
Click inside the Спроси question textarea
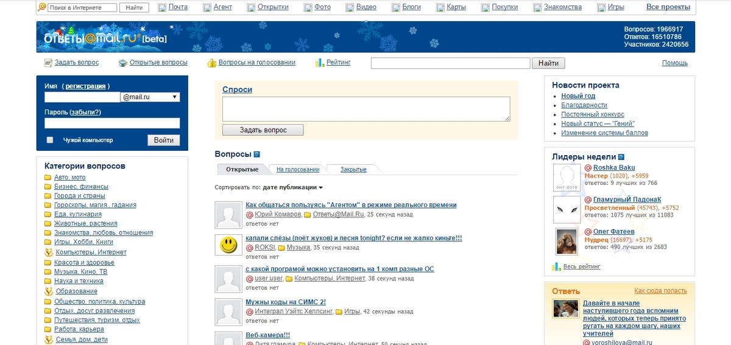click(366, 109)
